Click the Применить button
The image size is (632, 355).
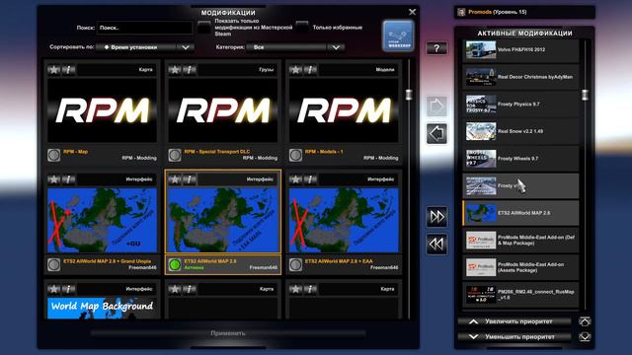coord(228,333)
